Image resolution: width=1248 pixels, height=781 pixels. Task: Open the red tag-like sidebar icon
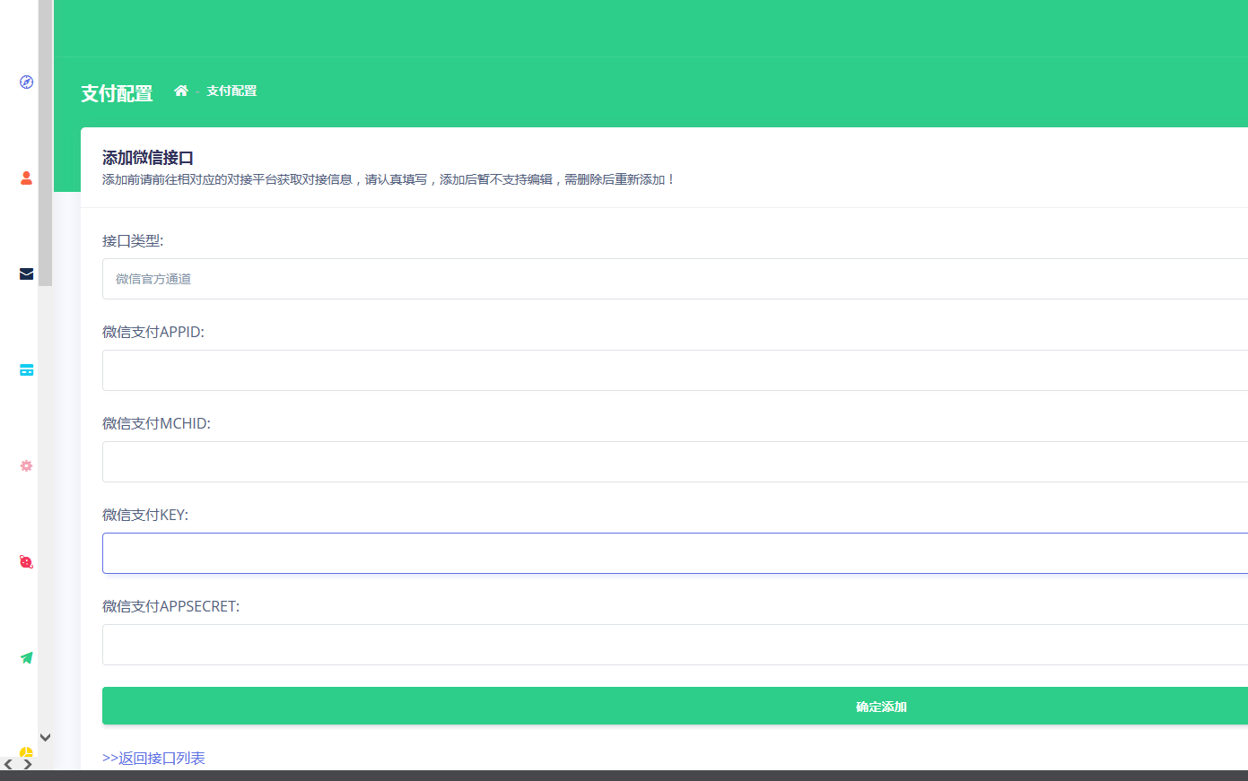[26, 561]
